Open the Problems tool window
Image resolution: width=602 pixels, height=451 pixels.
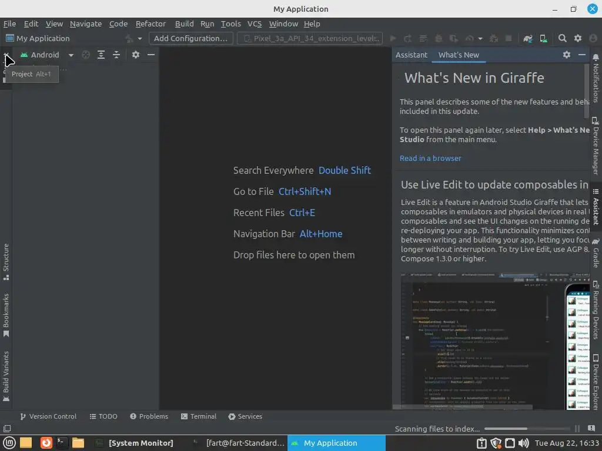coord(149,416)
